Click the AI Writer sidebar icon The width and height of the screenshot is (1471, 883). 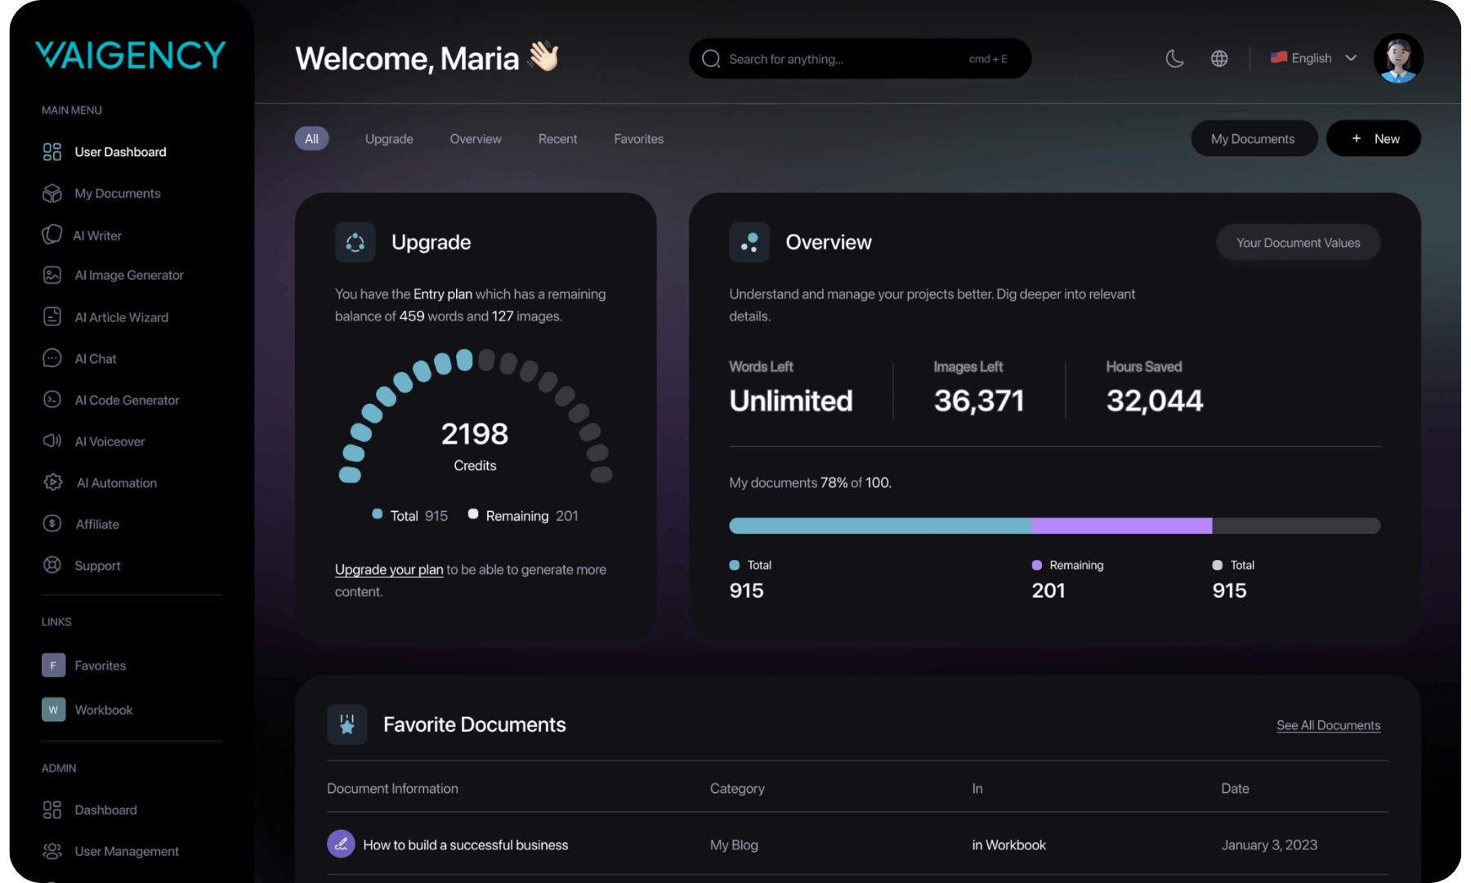coord(51,235)
